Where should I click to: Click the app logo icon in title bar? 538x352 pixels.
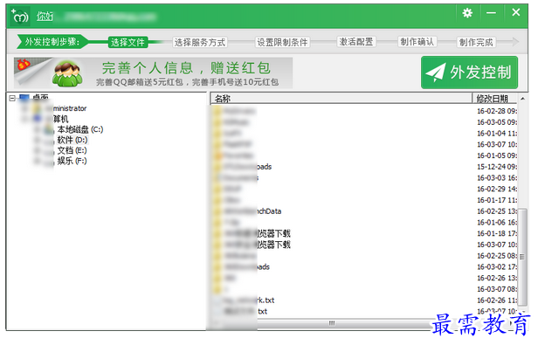[x=20, y=16]
